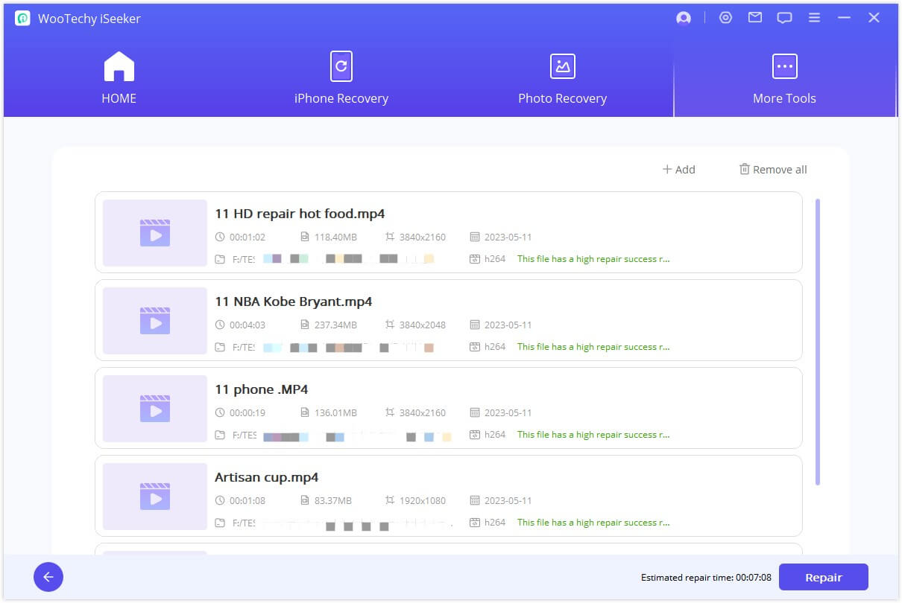Click the back arrow circle button
The width and height of the screenshot is (902, 603).
(48, 577)
